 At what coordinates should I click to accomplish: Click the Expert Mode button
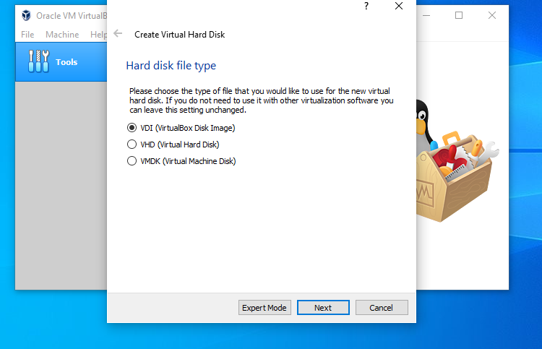coord(264,308)
